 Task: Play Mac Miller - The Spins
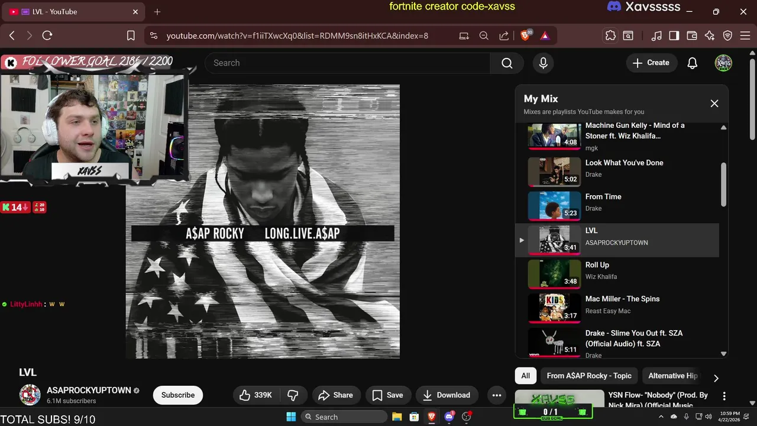(617, 308)
